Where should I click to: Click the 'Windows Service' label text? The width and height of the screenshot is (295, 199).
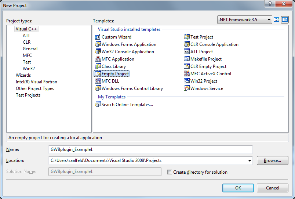[207, 88]
